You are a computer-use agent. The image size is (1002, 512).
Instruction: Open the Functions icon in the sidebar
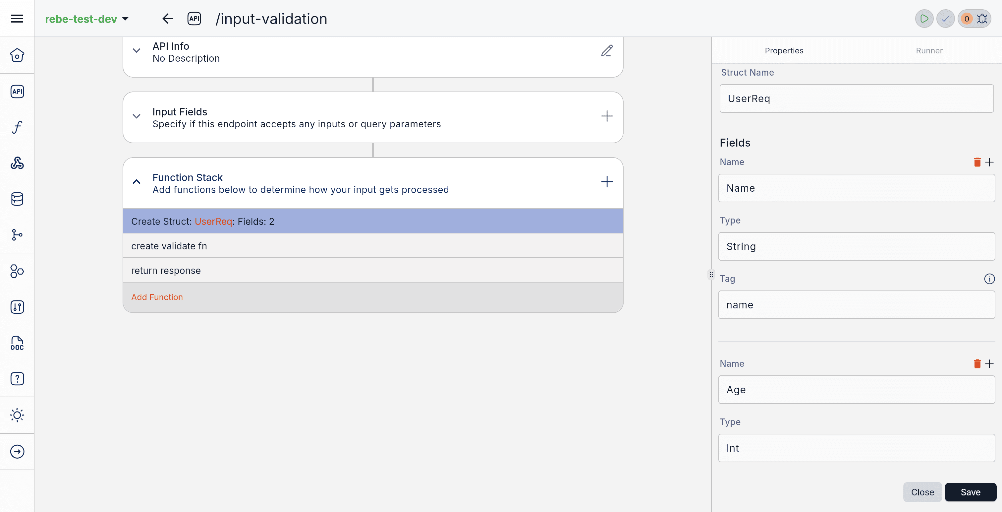pos(17,127)
